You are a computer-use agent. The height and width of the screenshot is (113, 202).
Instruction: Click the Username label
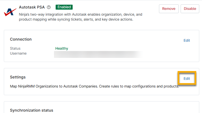(18, 53)
